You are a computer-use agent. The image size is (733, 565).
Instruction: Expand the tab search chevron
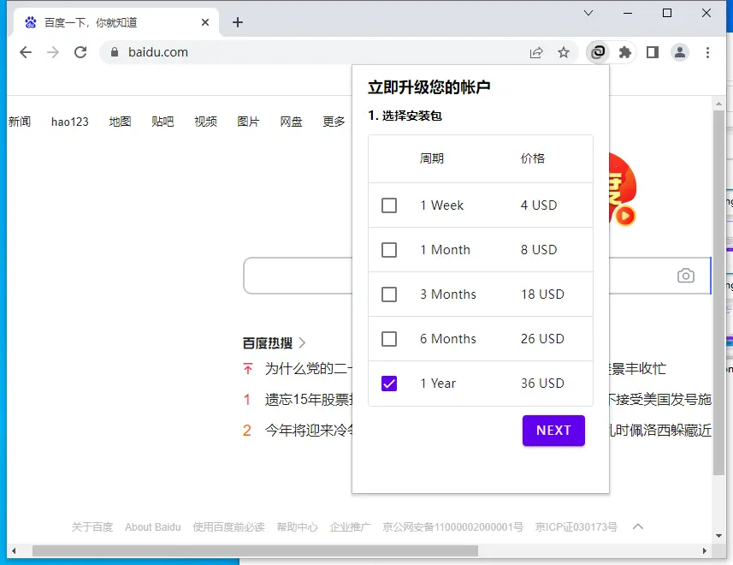pos(588,13)
